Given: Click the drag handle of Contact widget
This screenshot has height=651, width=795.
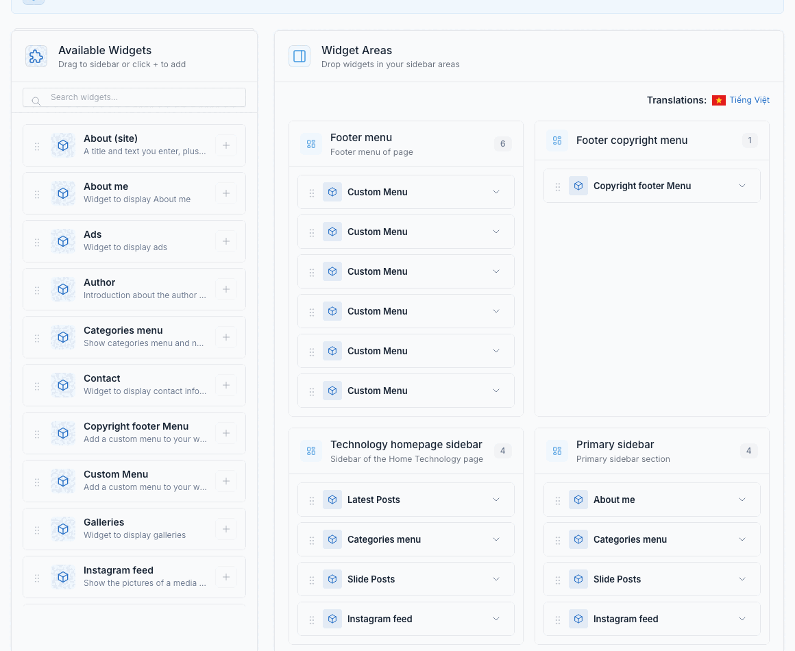Looking at the screenshot, I should tap(37, 386).
